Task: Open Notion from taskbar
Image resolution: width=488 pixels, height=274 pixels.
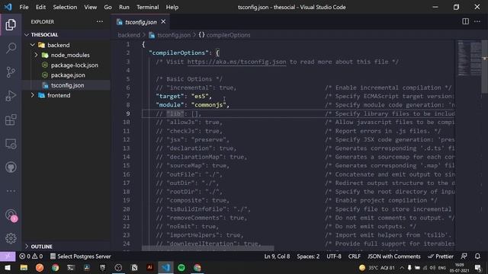Action: (134, 267)
